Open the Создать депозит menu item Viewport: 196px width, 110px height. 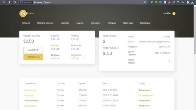click(45, 23)
